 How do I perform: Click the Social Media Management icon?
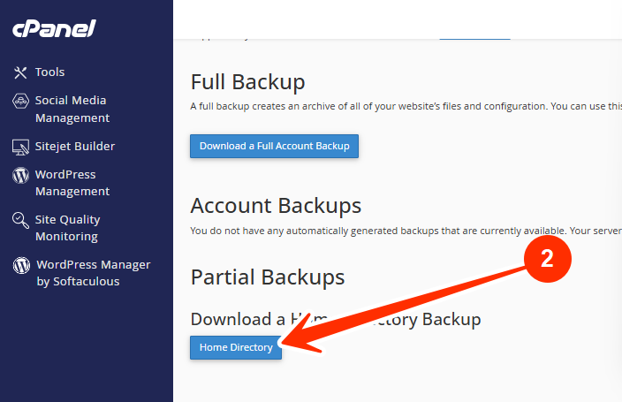click(x=20, y=101)
